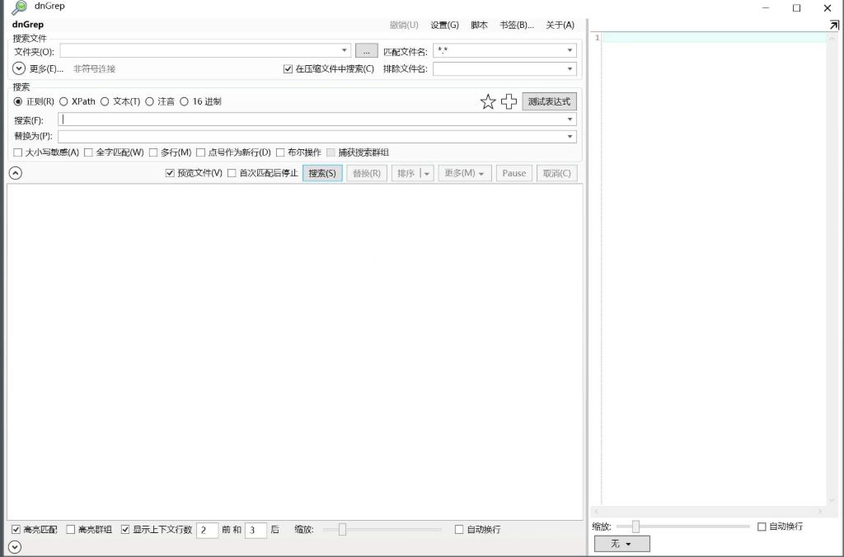Open the 匹配文件名 dropdown

point(569,49)
